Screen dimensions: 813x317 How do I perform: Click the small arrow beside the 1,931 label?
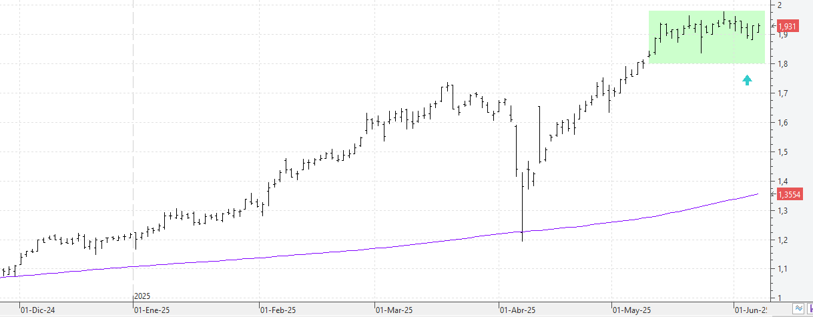pyautogui.click(x=774, y=26)
